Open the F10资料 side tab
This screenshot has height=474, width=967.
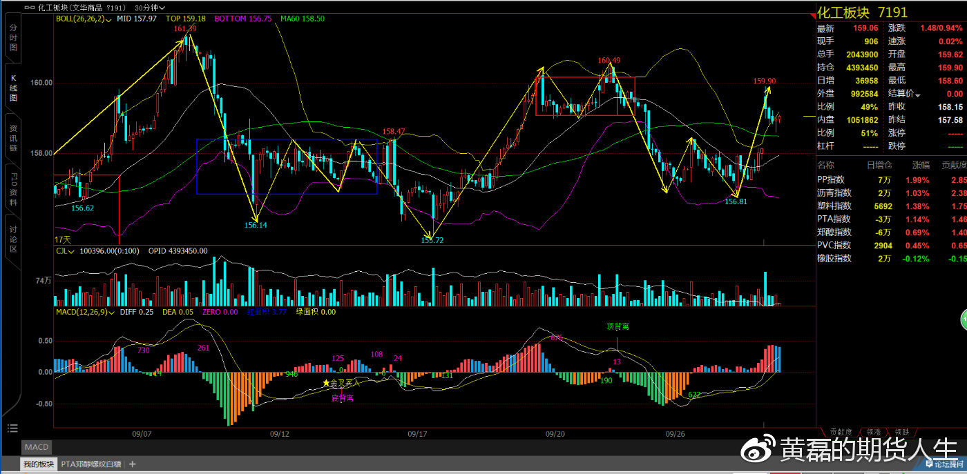coord(13,189)
